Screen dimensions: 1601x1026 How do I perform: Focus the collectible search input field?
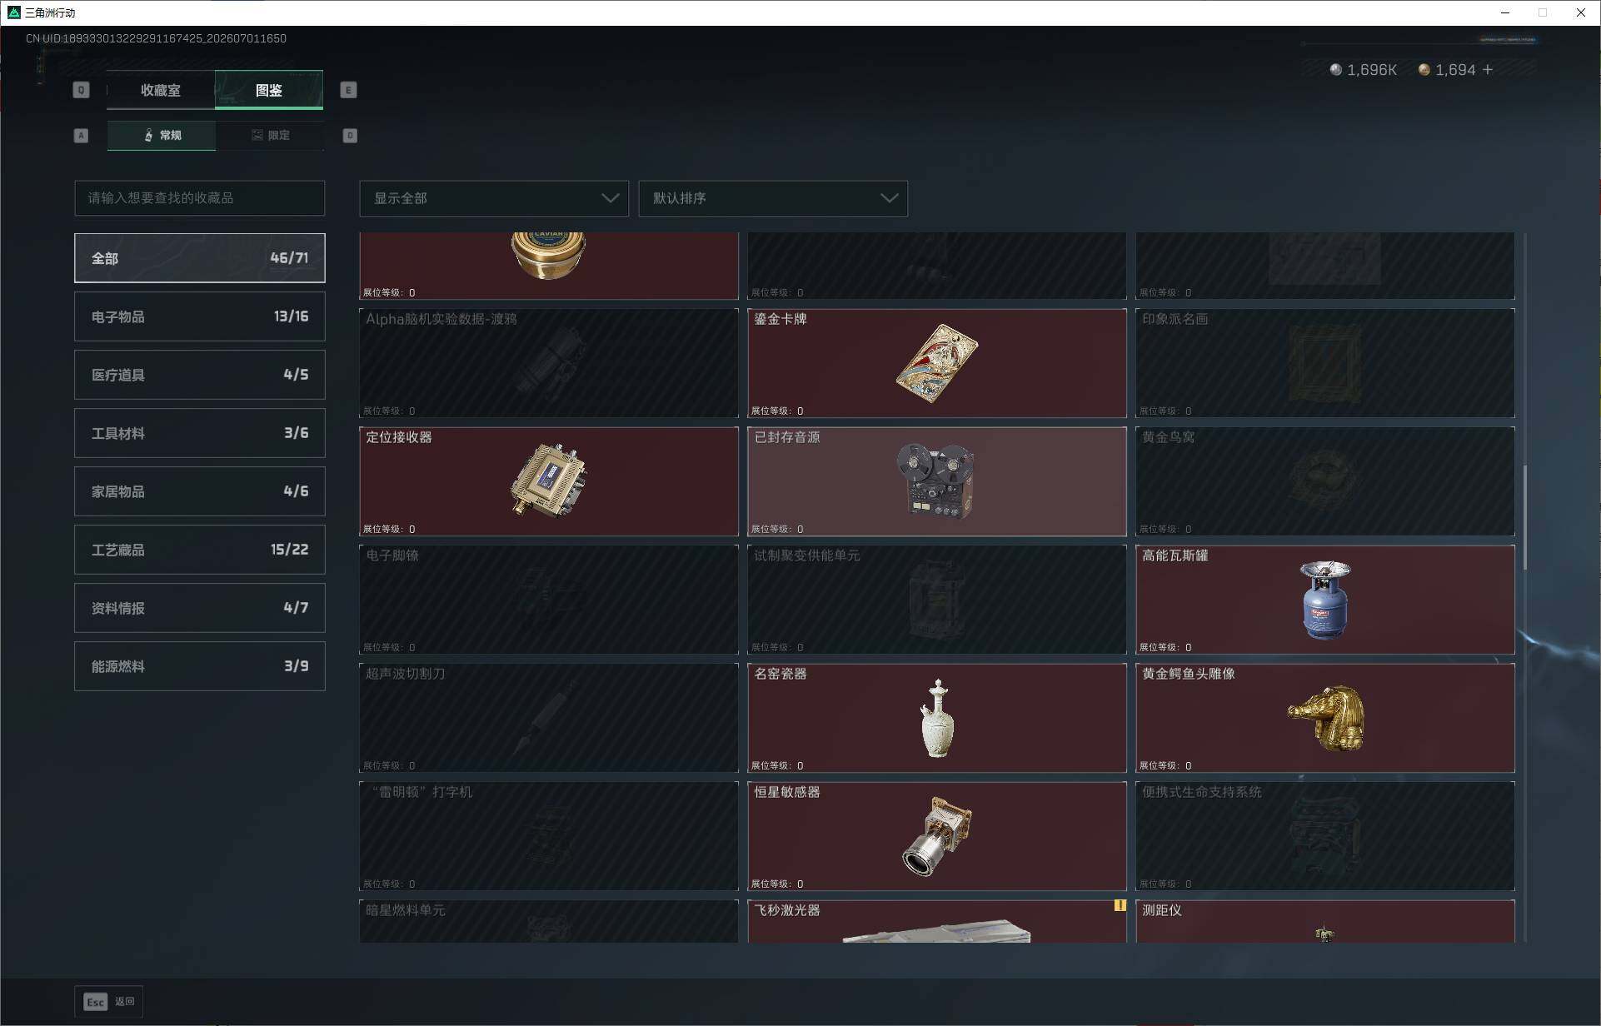(200, 198)
